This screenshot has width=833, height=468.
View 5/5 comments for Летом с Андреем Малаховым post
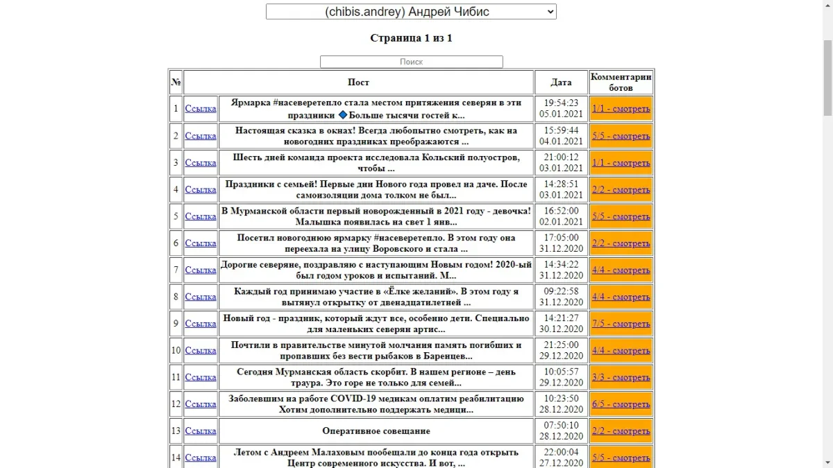tap(621, 458)
